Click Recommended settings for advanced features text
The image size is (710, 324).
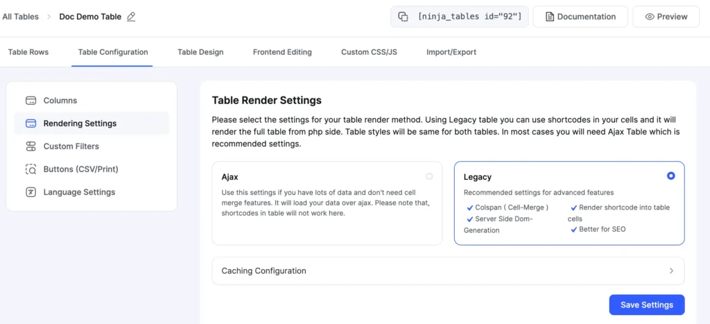539,193
